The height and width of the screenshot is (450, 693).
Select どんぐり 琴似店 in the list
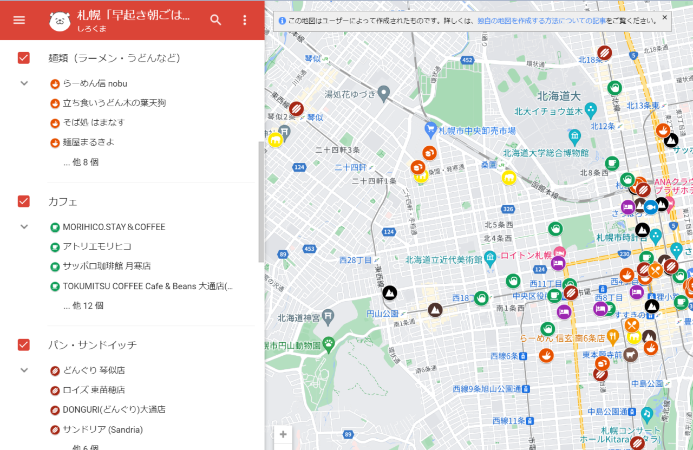click(x=94, y=370)
